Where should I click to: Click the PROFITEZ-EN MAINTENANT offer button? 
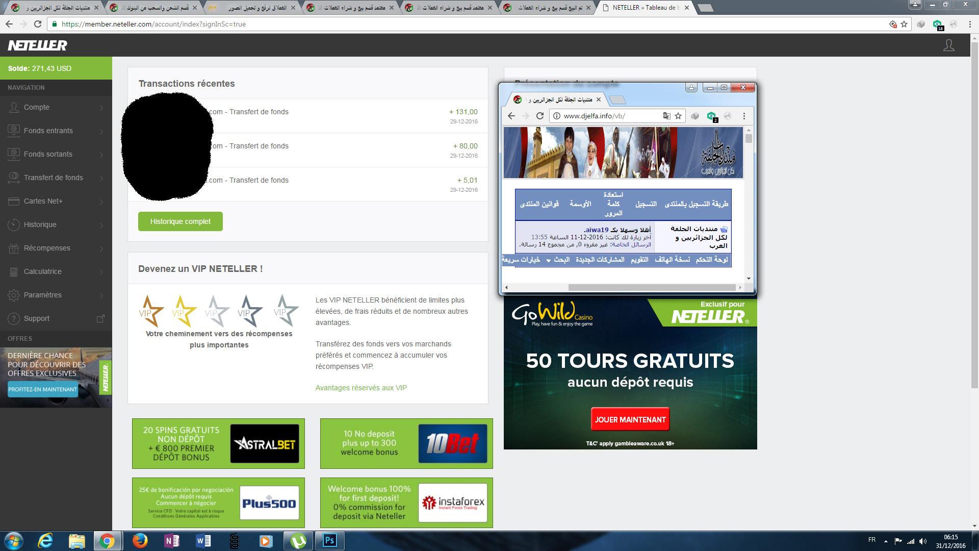click(x=43, y=389)
